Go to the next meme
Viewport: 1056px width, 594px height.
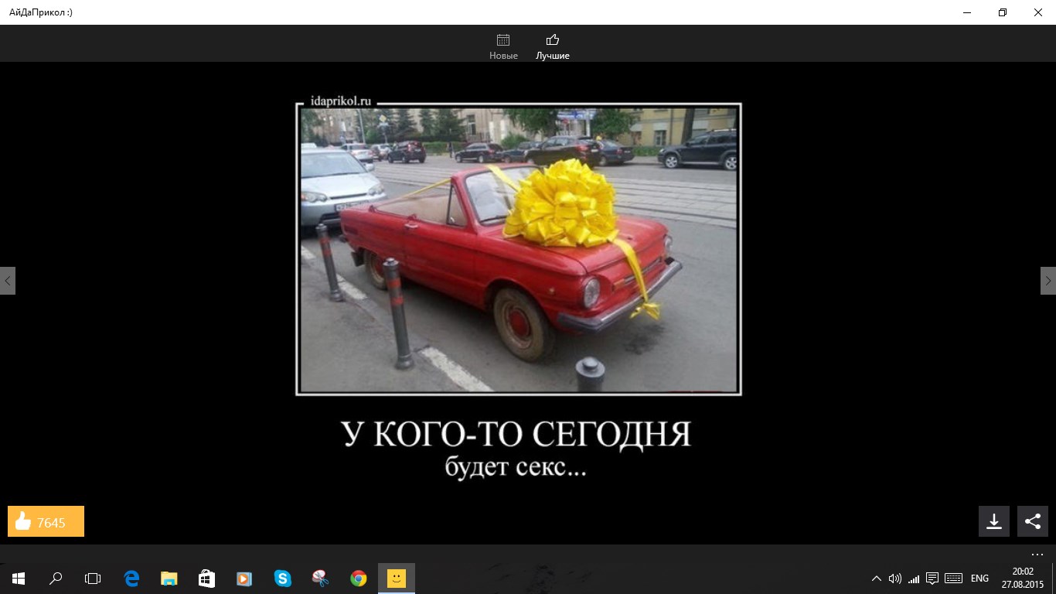(x=1048, y=280)
